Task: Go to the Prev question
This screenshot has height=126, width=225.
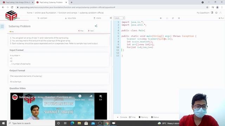Action: (81, 31)
